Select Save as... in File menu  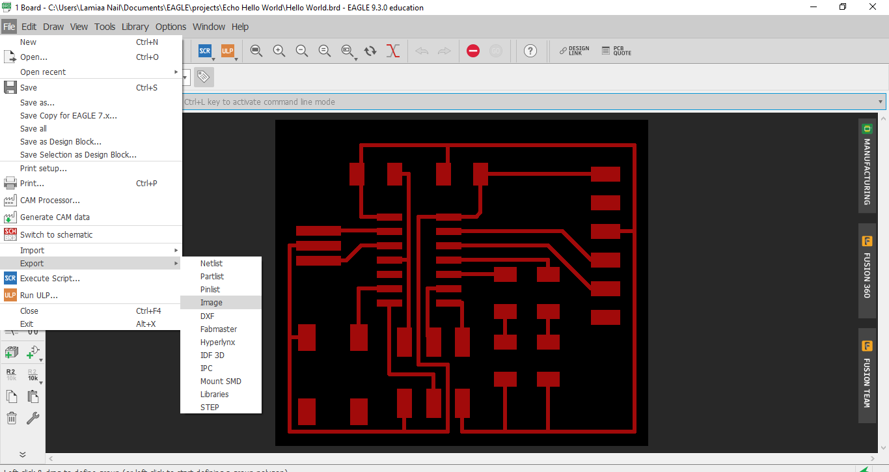pos(91,102)
